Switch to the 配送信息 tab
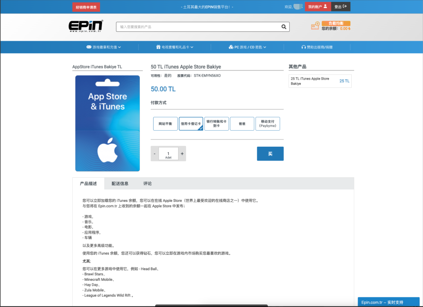Image resolution: width=423 pixels, height=307 pixels. point(120,183)
